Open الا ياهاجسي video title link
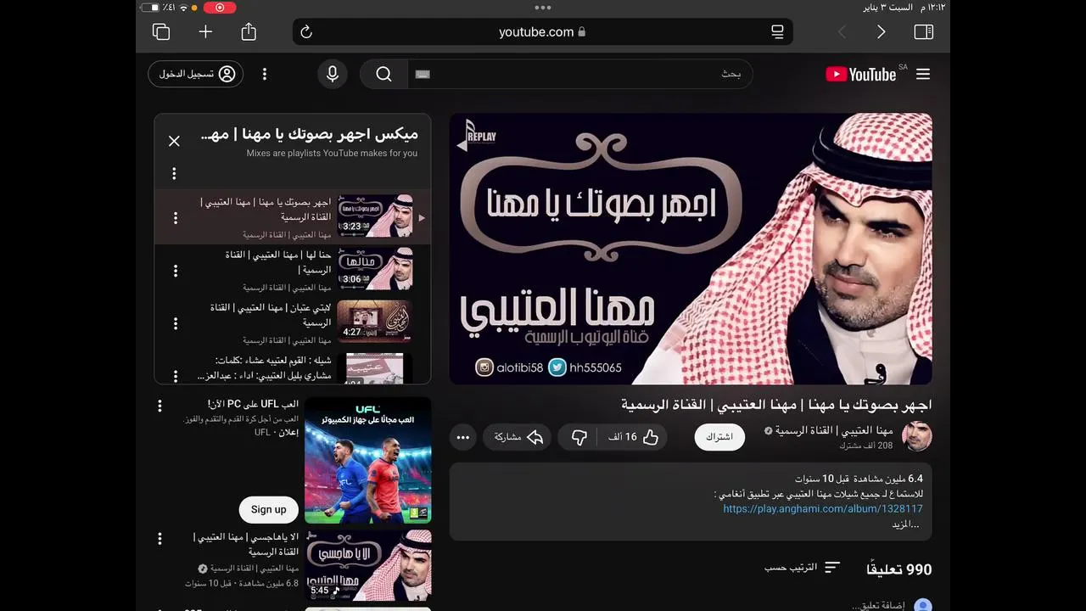This screenshot has width=1086, height=611. [246, 544]
